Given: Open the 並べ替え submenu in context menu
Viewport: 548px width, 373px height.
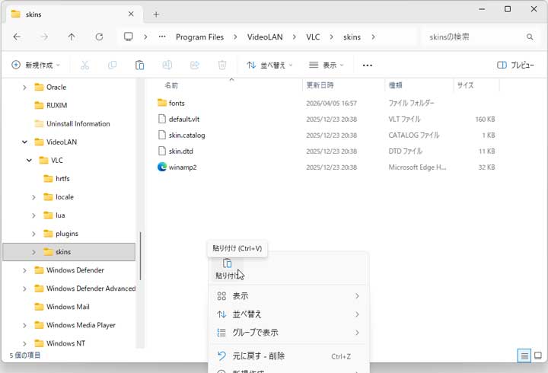Looking at the screenshot, I should [288, 314].
